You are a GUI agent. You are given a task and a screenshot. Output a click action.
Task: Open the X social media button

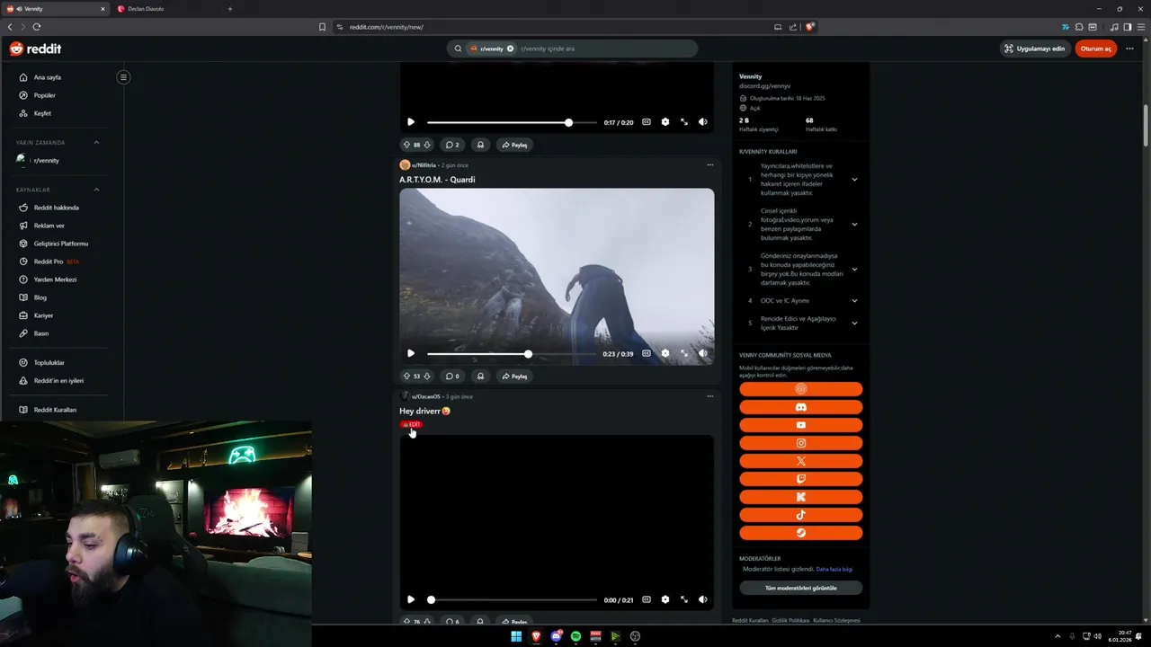coord(800,461)
